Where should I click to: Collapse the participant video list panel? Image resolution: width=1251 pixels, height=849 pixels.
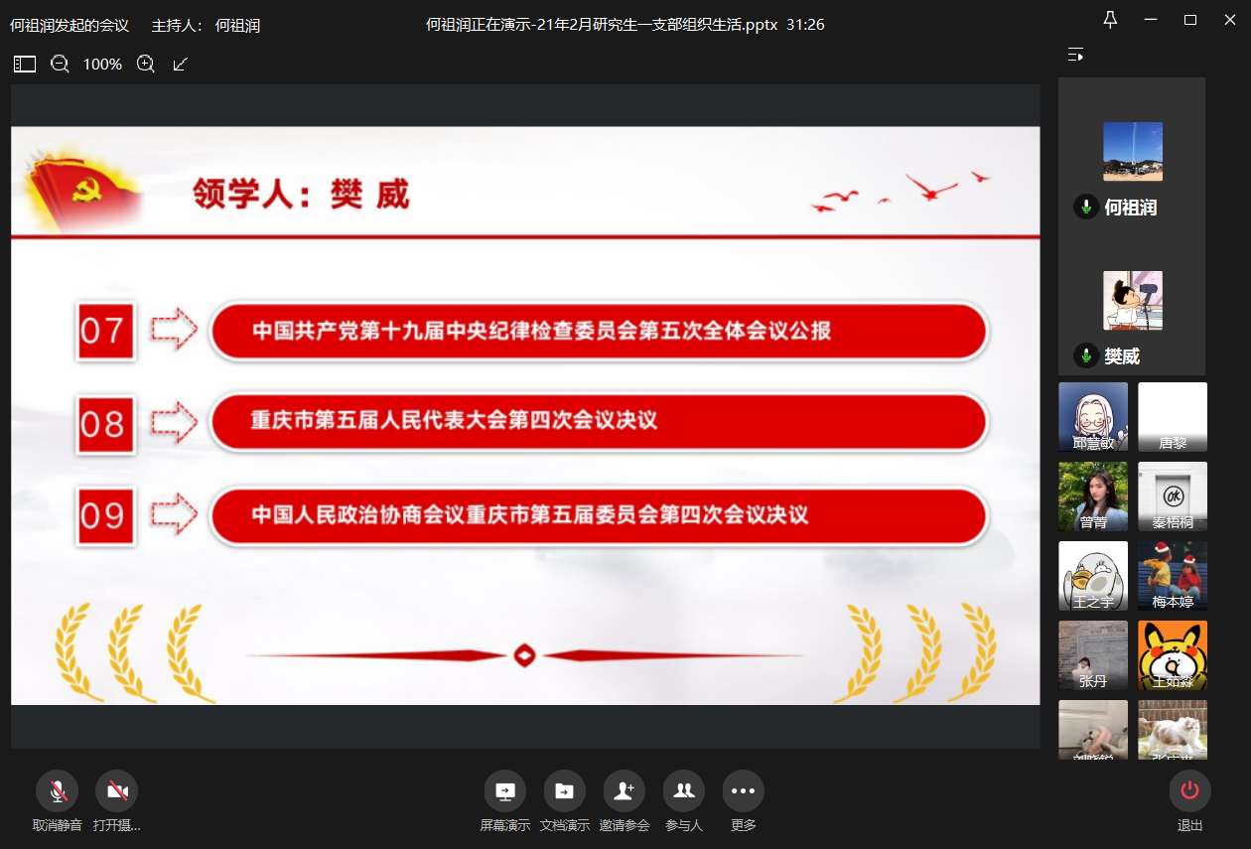click(1074, 55)
